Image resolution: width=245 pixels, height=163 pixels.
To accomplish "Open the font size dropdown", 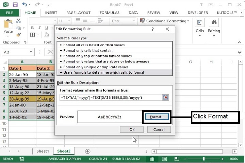I will coord(69,21).
